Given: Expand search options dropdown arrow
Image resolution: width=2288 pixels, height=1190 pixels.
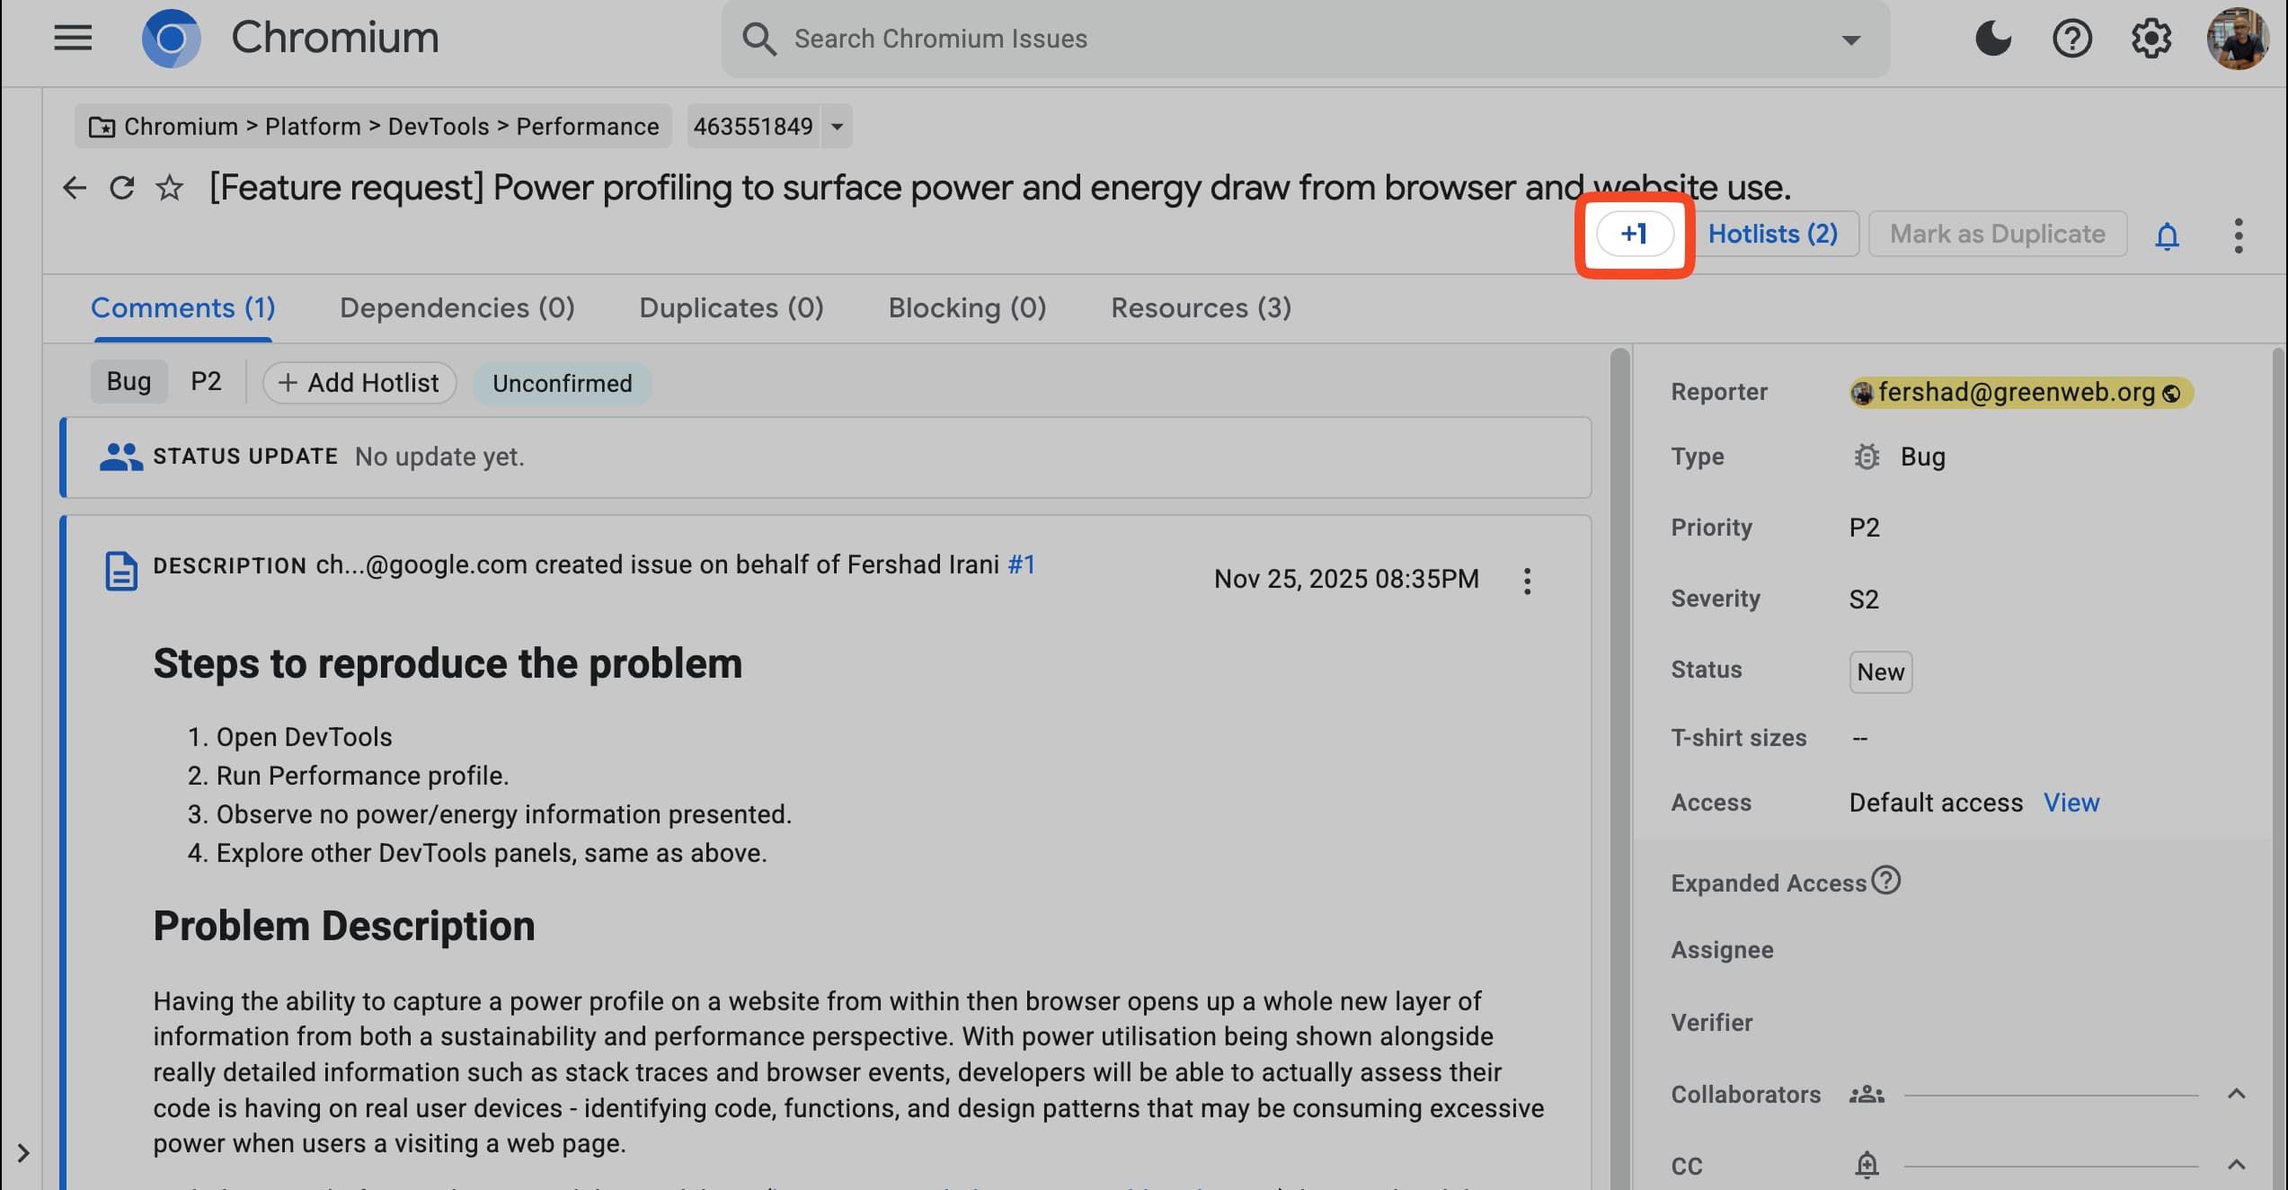Looking at the screenshot, I should pyautogui.click(x=1850, y=40).
